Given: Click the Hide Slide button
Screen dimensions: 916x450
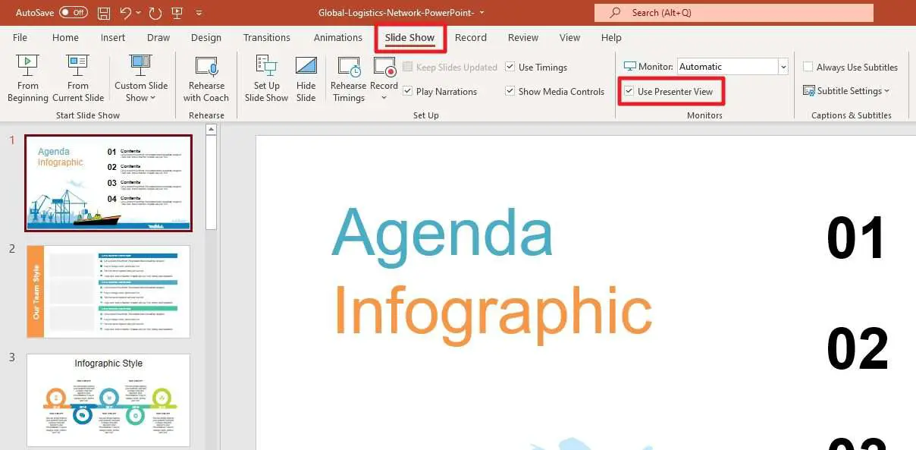Looking at the screenshot, I should click(306, 79).
